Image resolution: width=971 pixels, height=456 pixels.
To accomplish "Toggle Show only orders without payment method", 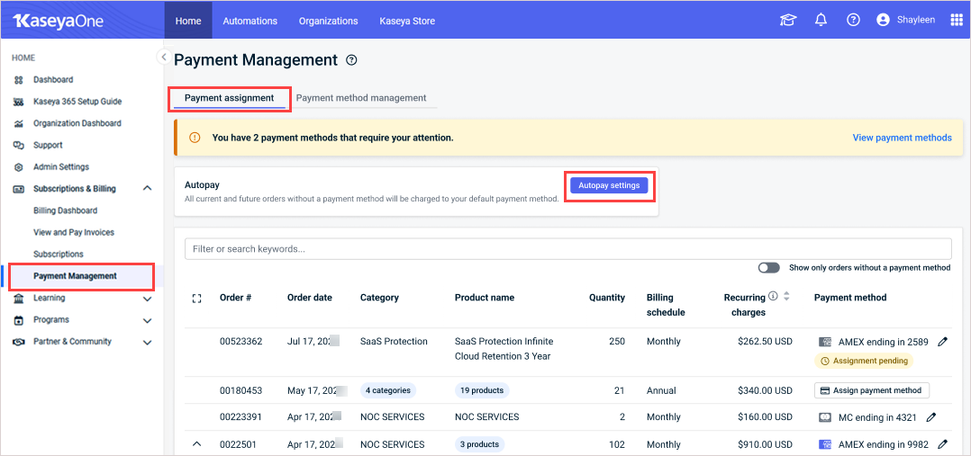I will 768,268.
